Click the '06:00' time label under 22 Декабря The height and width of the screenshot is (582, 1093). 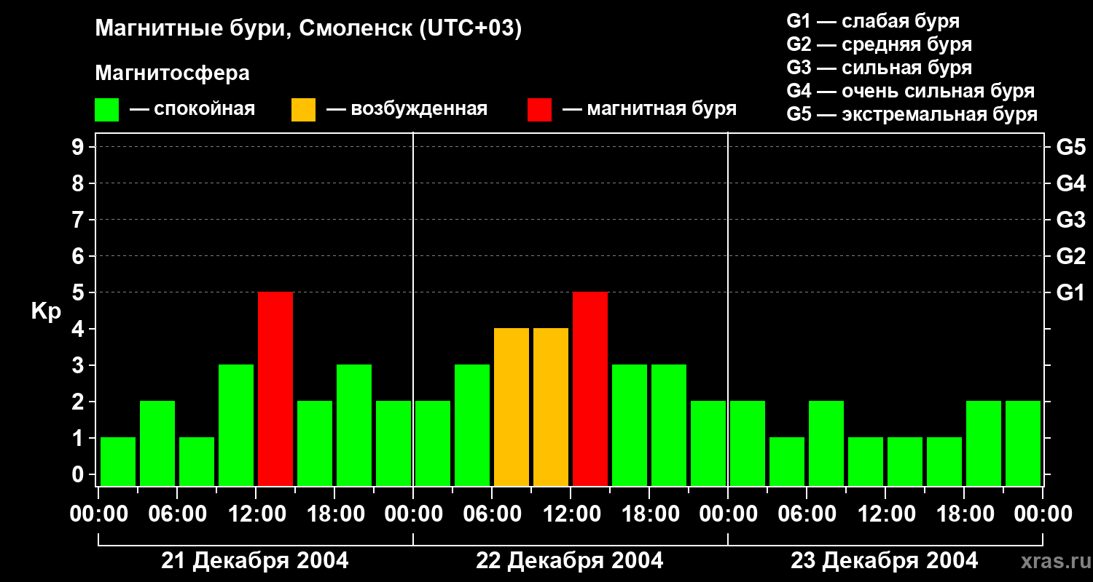491,514
